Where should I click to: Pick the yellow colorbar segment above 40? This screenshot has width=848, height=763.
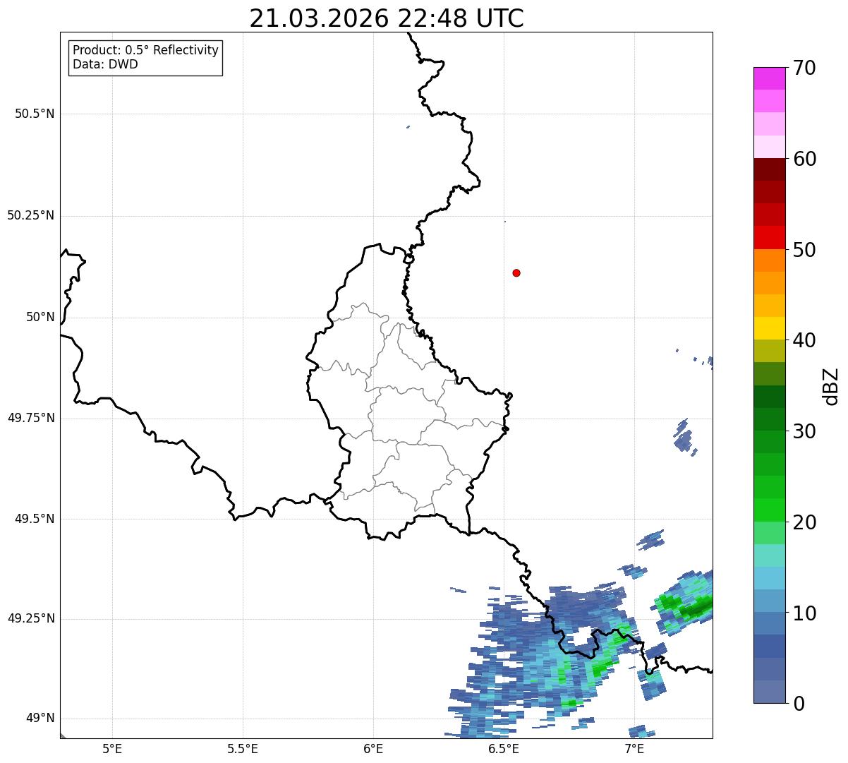[769, 329]
